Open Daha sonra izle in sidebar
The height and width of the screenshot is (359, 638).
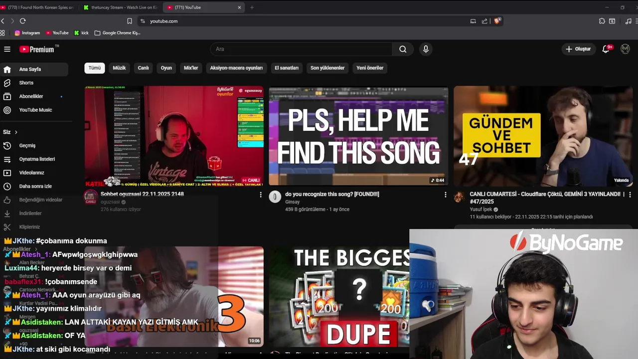click(x=34, y=186)
